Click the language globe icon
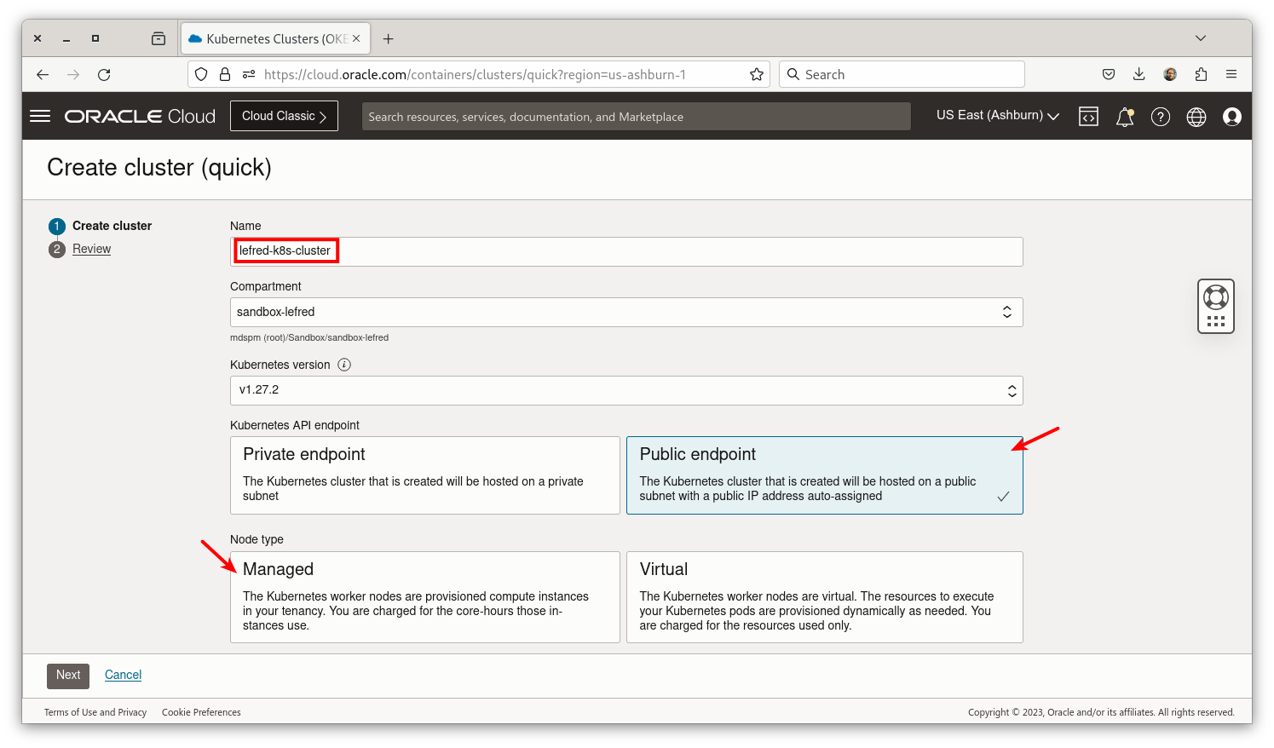This screenshot has height=748, width=1274. [x=1196, y=116]
